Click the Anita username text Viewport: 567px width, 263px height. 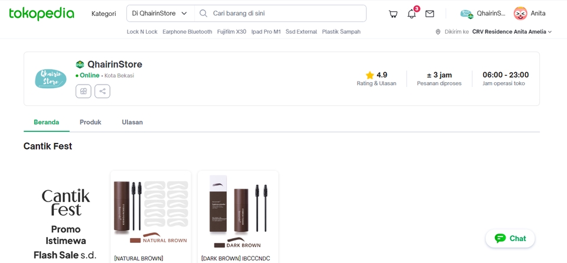pos(538,14)
